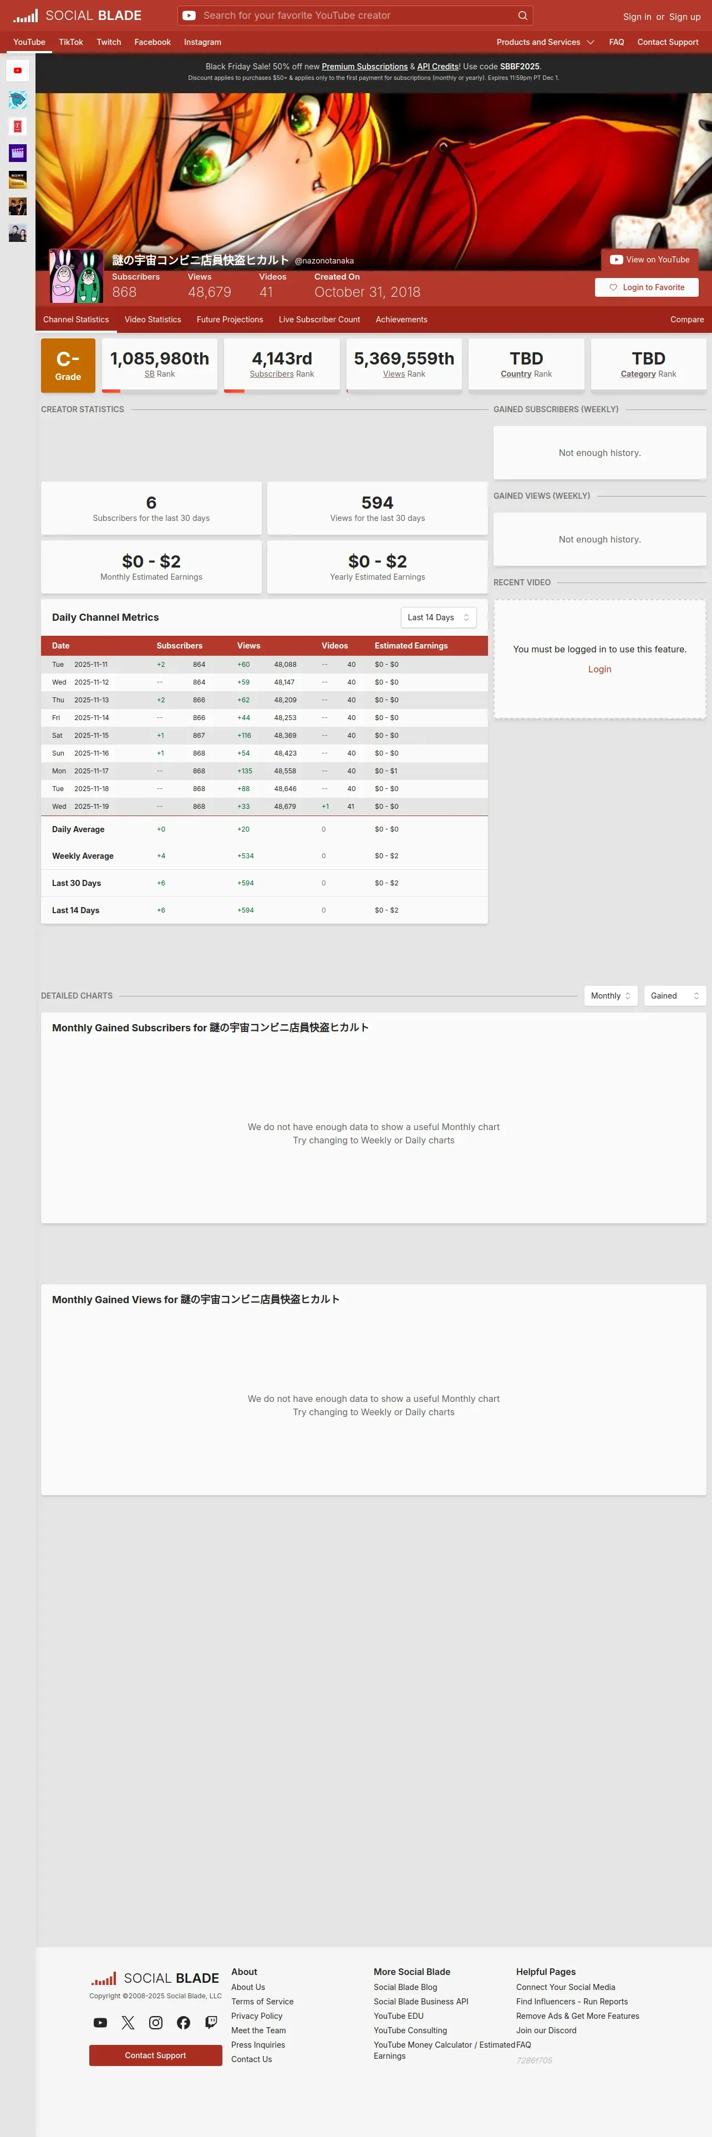Open the FAQ link in the header

pyautogui.click(x=617, y=42)
